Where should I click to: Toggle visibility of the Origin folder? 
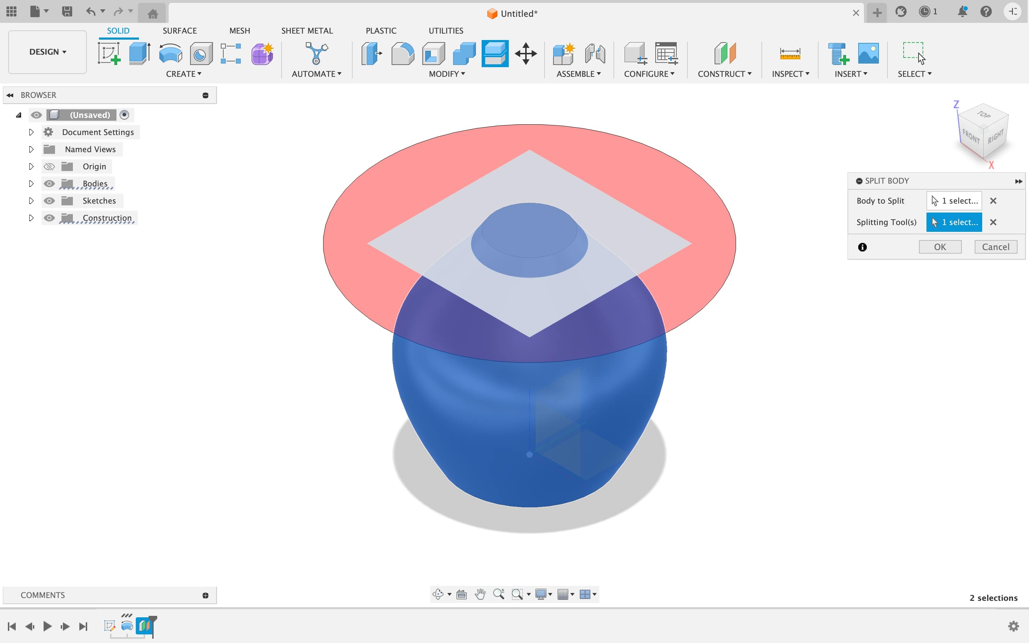pyautogui.click(x=49, y=166)
